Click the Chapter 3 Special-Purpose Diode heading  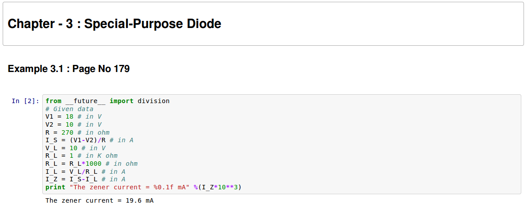[x=115, y=24]
